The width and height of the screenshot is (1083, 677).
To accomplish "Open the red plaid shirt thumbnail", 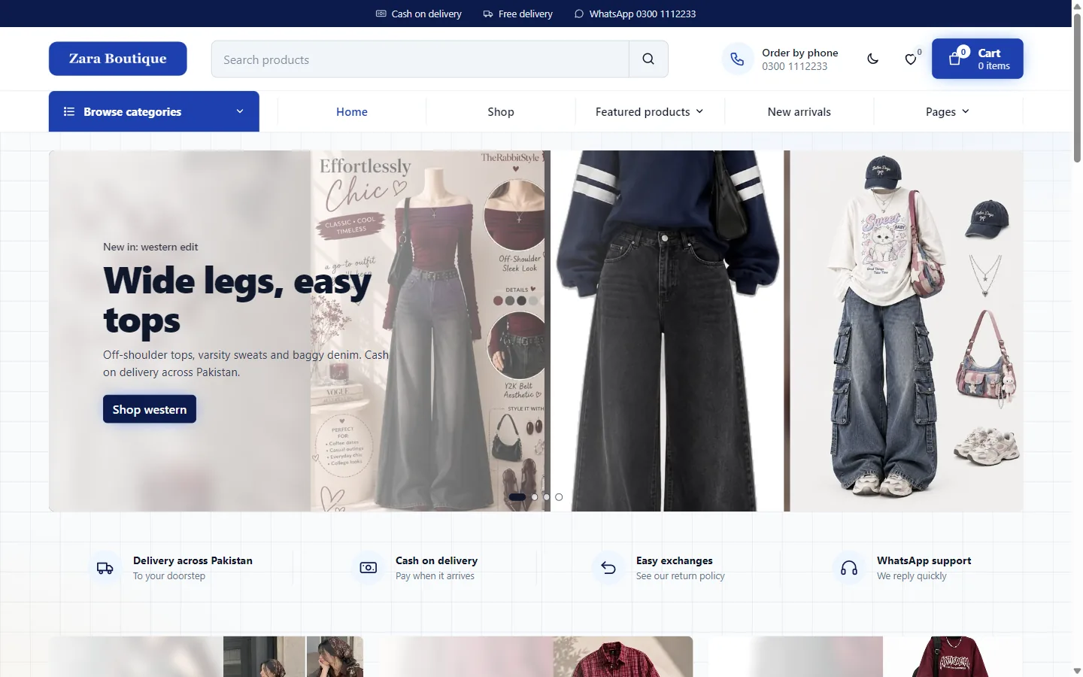I will (623, 657).
